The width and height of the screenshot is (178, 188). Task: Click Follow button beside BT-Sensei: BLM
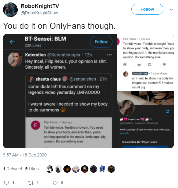[x=101, y=42]
